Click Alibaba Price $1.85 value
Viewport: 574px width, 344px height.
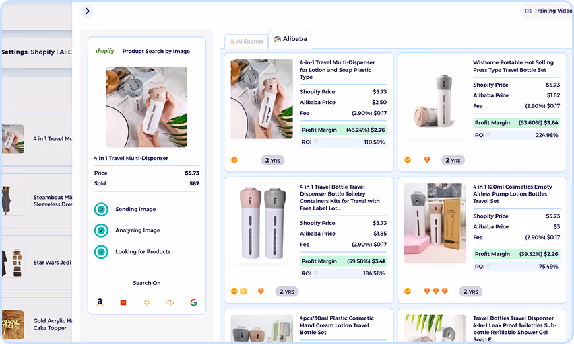coord(380,234)
